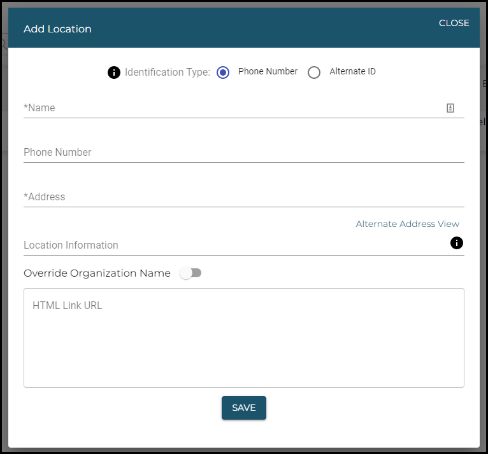
Task: Close the Add Location dialog
Action: (x=454, y=23)
